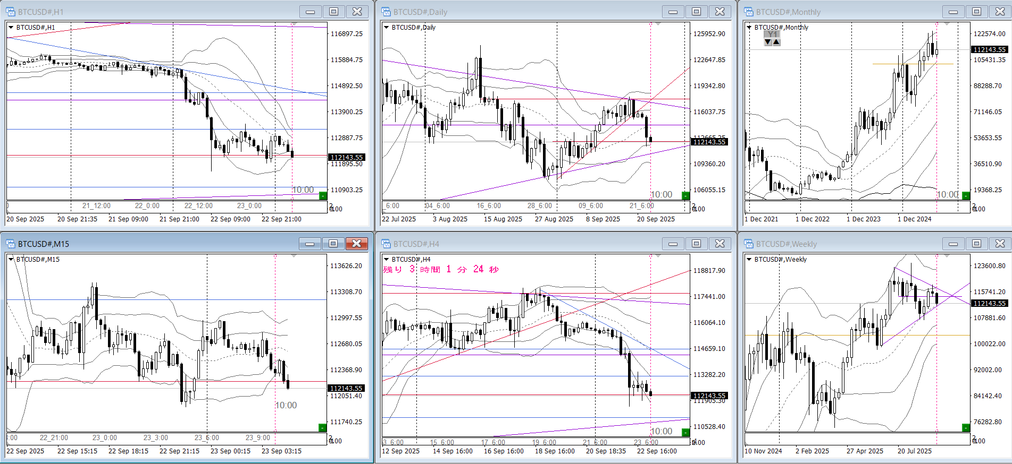Click the 112143.55 price label on H1 chart
This screenshot has width=1012, height=464.
[x=347, y=157]
